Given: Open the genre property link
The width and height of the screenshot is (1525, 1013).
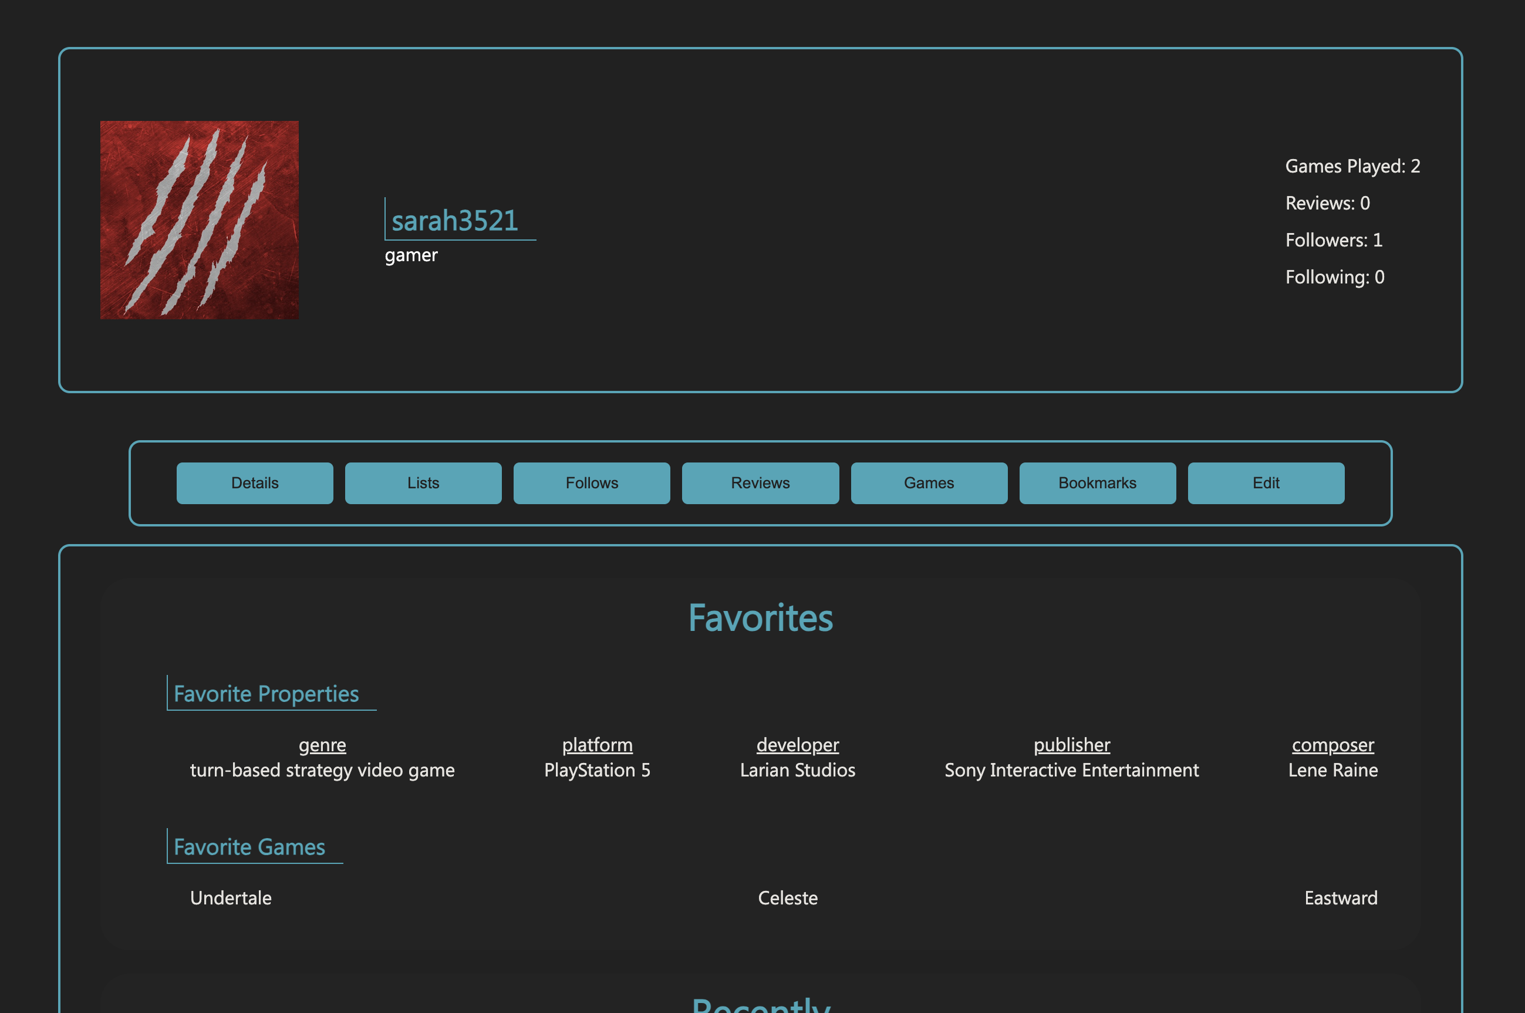Looking at the screenshot, I should (322, 745).
